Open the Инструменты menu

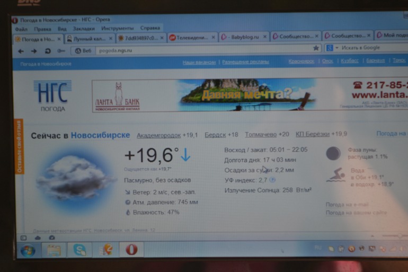pos(117,28)
